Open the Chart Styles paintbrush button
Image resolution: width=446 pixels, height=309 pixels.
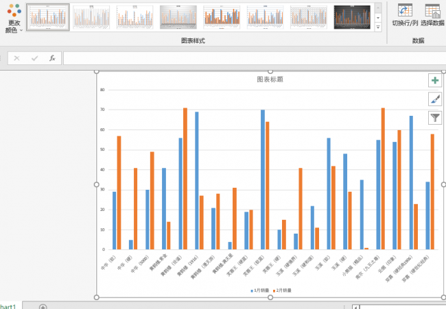coord(435,99)
